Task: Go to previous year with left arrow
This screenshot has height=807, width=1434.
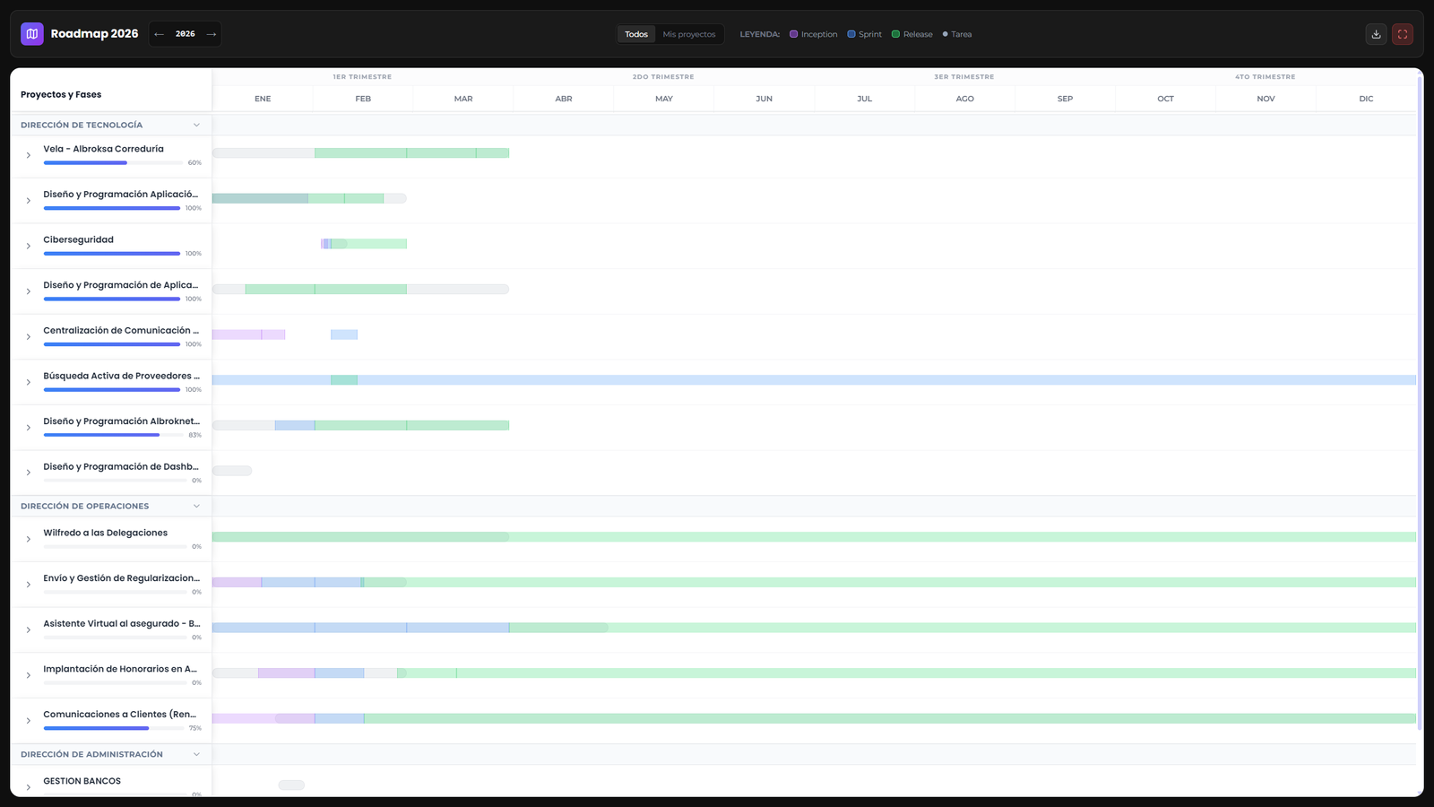Action: [x=159, y=34]
